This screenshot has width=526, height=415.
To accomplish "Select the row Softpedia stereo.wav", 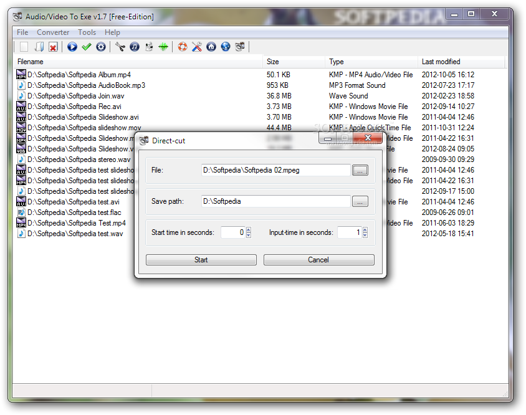I will click(74, 160).
